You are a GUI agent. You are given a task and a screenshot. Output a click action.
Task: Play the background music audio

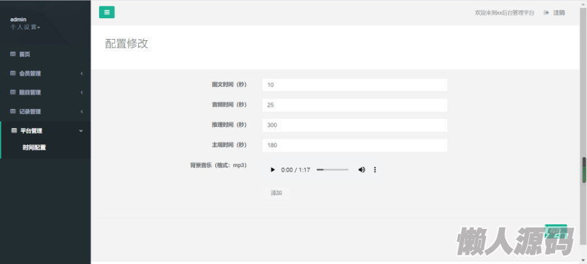click(x=273, y=170)
